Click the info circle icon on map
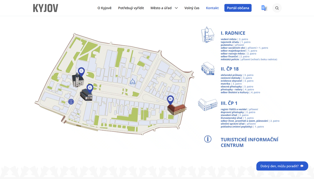 point(71,102)
